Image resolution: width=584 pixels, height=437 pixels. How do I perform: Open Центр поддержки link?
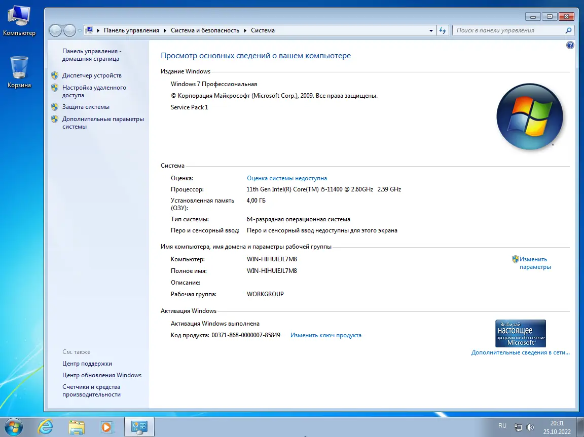pos(87,364)
